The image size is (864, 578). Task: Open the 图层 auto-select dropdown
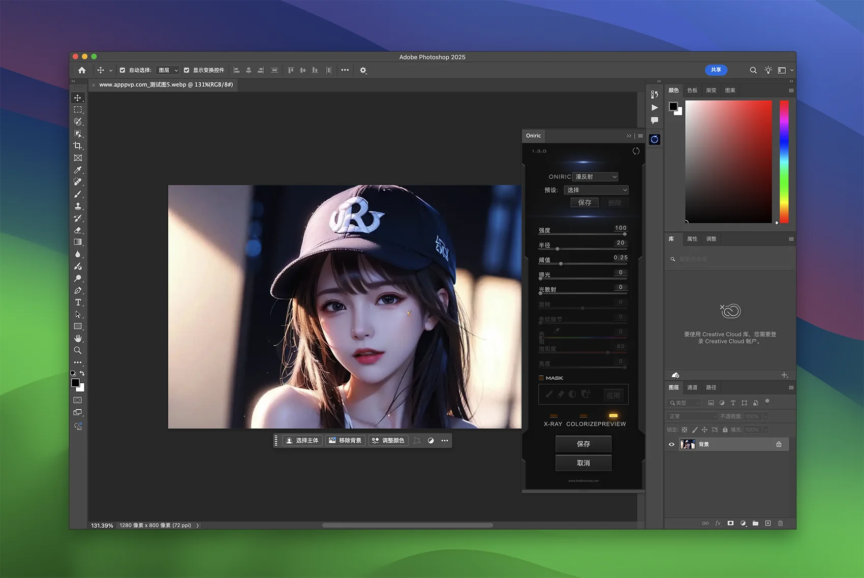pos(168,70)
